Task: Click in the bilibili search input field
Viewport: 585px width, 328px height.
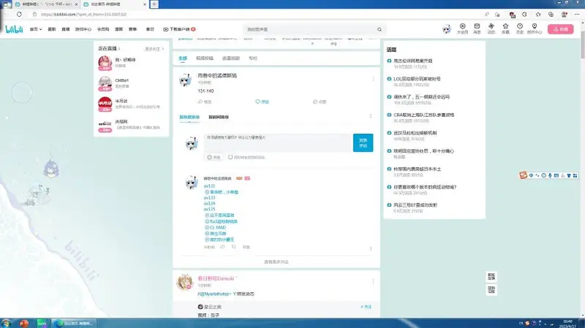Action: click(309, 29)
